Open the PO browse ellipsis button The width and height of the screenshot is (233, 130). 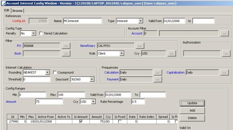coord(66,46)
